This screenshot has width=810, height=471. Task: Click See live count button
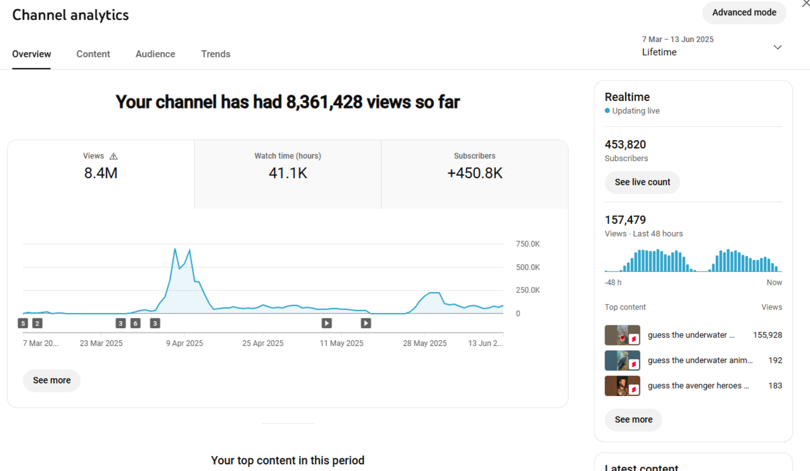(x=642, y=182)
